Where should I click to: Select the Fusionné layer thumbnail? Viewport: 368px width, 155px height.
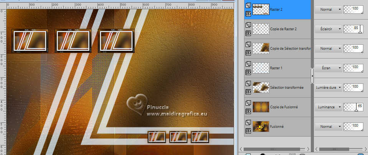[261, 127]
